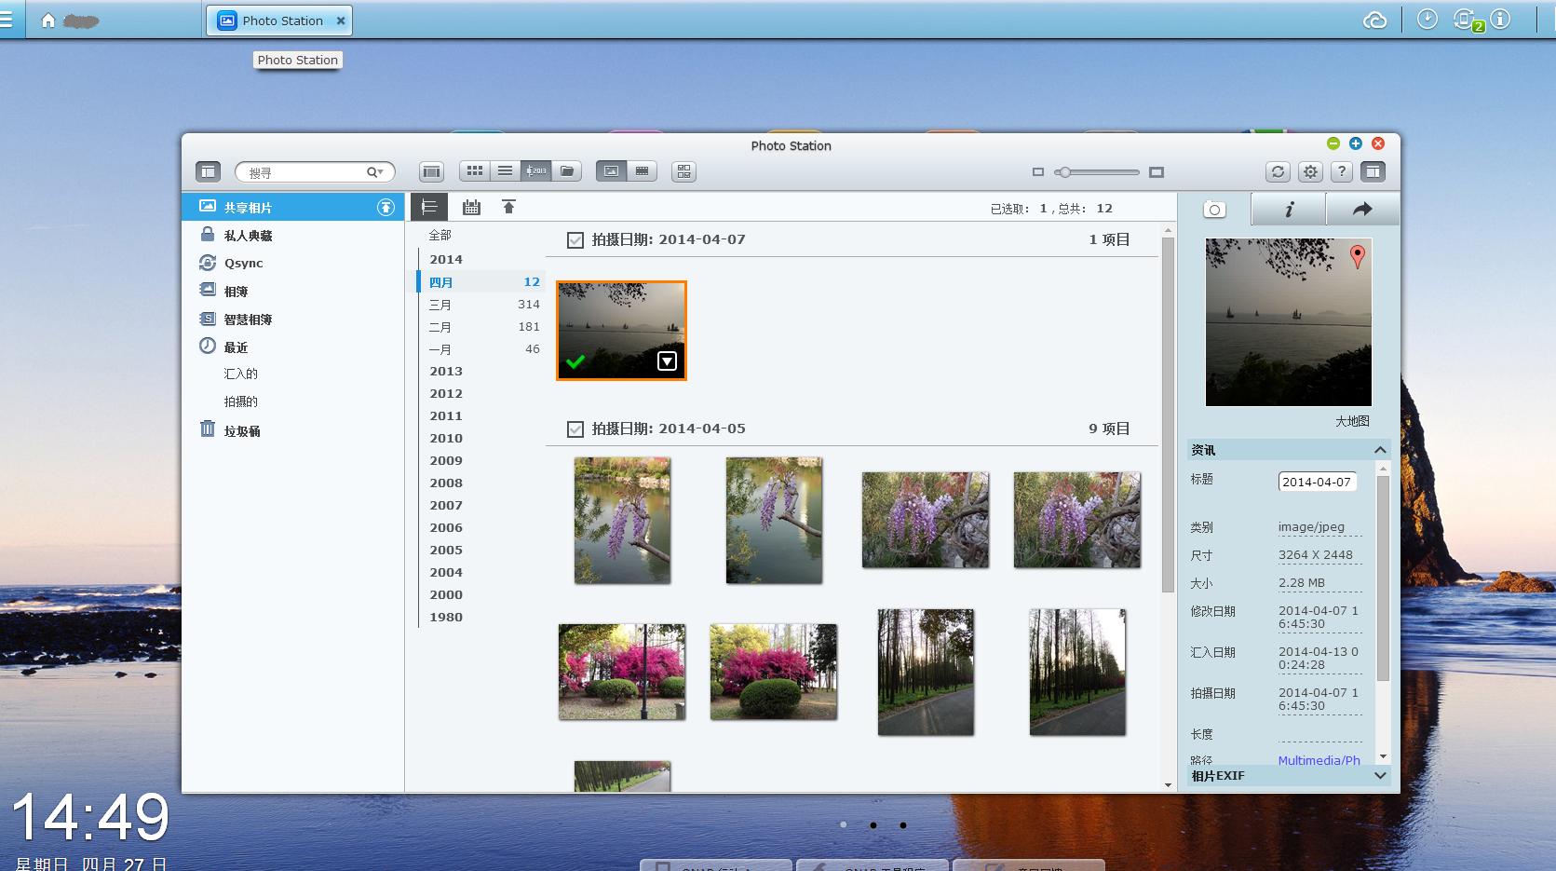
Task: Click the 大地图 large map link
Action: pos(1352,421)
